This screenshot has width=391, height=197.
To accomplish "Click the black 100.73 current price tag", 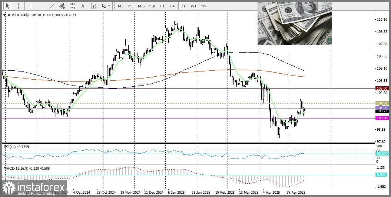I will (382, 111).
